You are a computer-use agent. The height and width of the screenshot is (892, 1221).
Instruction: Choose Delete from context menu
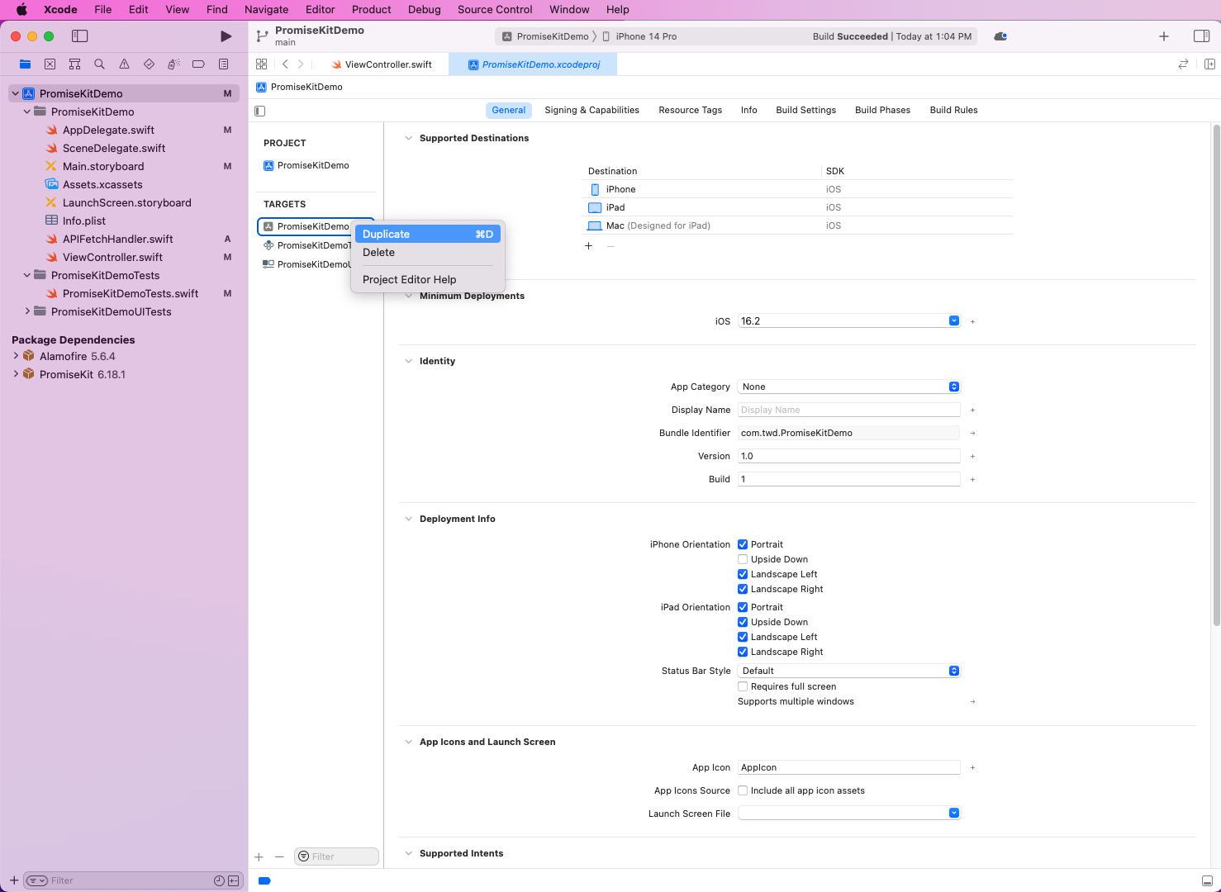click(428, 253)
